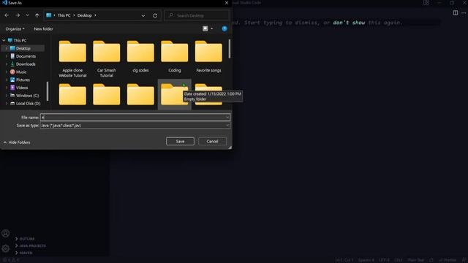Expand the Documents tree node
The height and width of the screenshot is (263, 468).
click(7, 56)
